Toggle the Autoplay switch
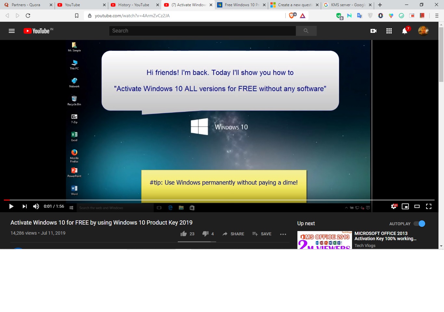Screen dimensions: 444x312 point(419,224)
